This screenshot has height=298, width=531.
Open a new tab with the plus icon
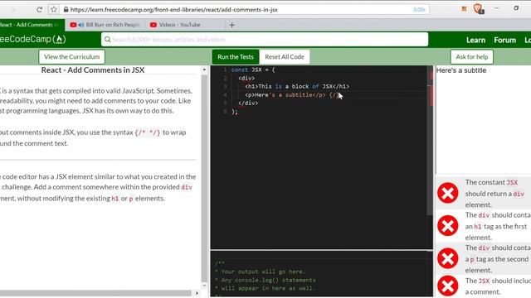(232, 25)
